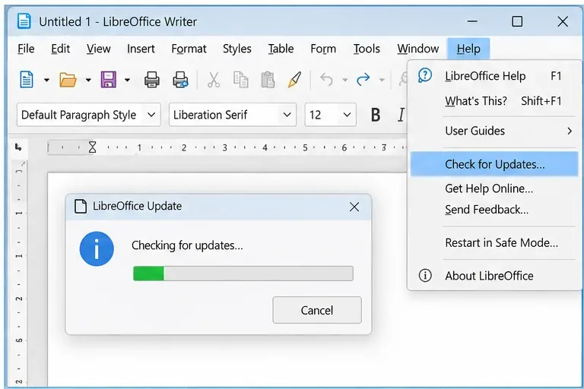Viewport: 584px width, 389px height.
Task: Open the View menu
Action: (x=98, y=49)
